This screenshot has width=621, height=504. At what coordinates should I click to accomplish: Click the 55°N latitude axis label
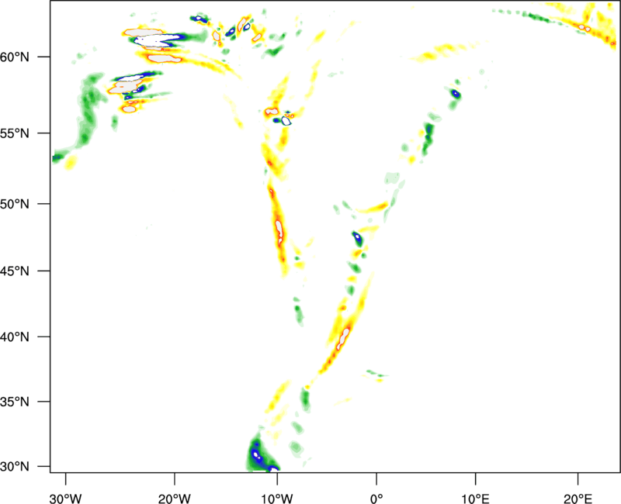[15, 133]
